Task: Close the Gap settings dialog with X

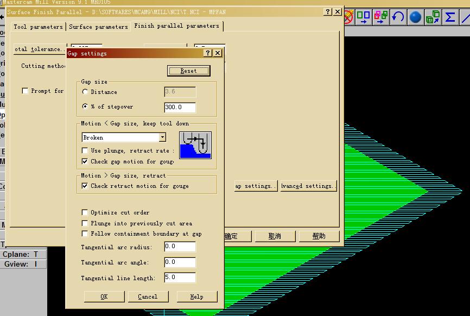Action: tap(218, 53)
